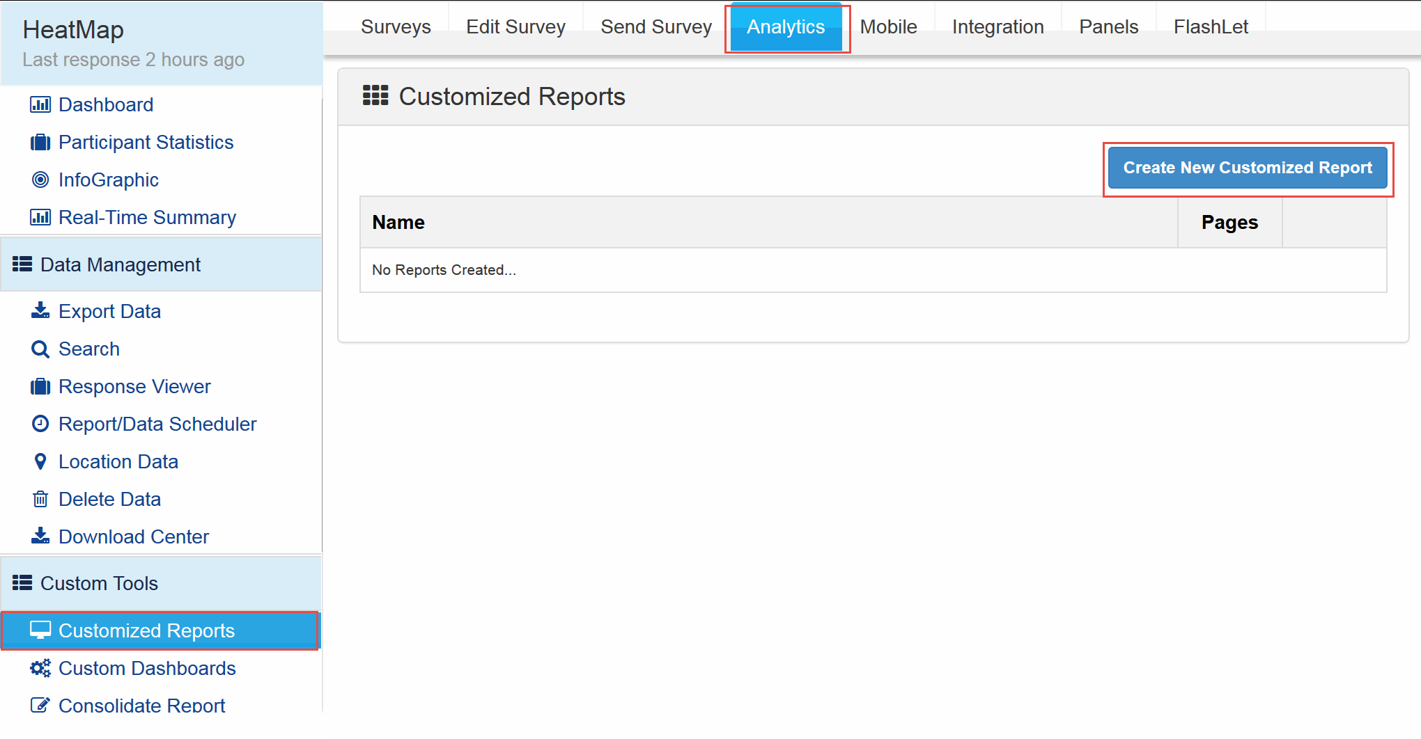
Task: Click the Custom Dashboards gears icon
Action: click(41, 668)
